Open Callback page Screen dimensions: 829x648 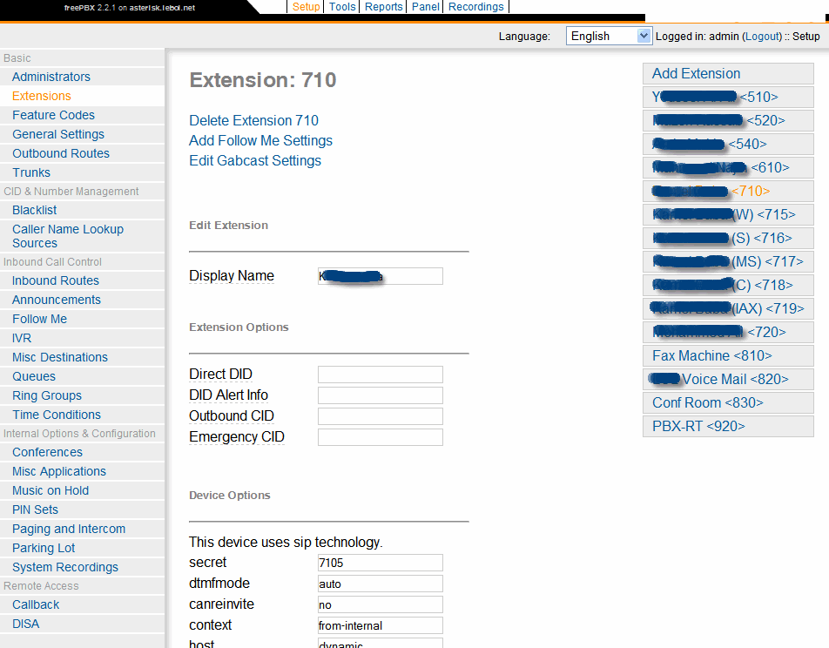pos(36,604)
